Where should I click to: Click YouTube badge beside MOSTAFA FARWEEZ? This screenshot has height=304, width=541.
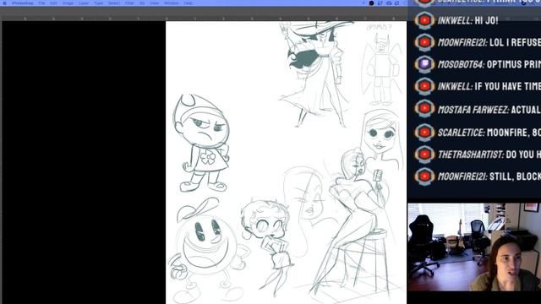click(x=424, y=109)
